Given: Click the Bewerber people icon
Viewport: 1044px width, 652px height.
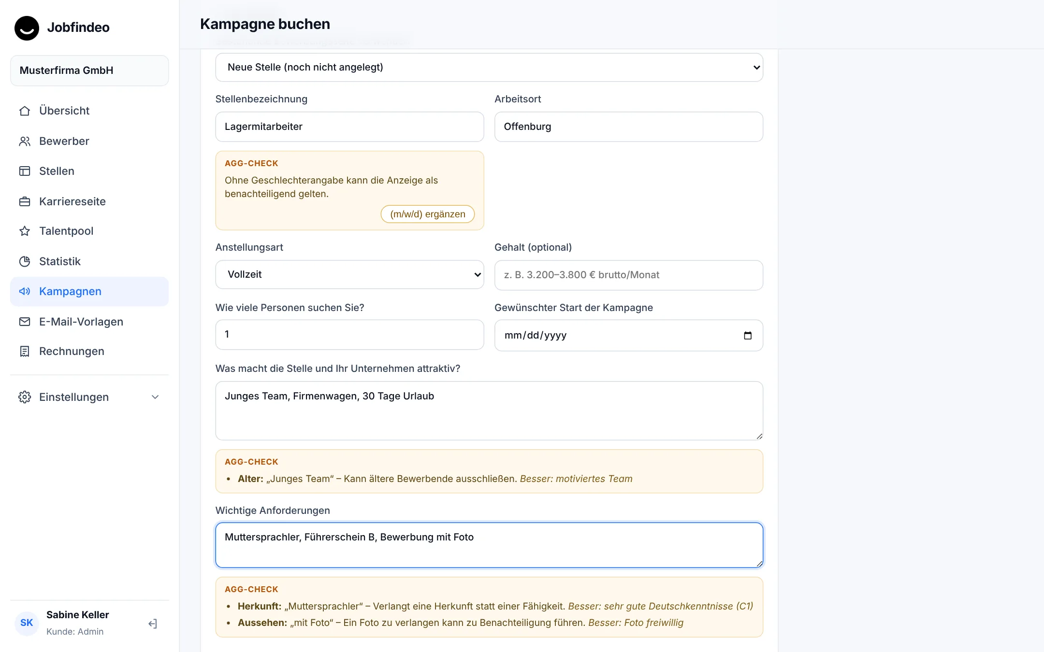Looking at the screenshot, I should click(x=25, y=141).
